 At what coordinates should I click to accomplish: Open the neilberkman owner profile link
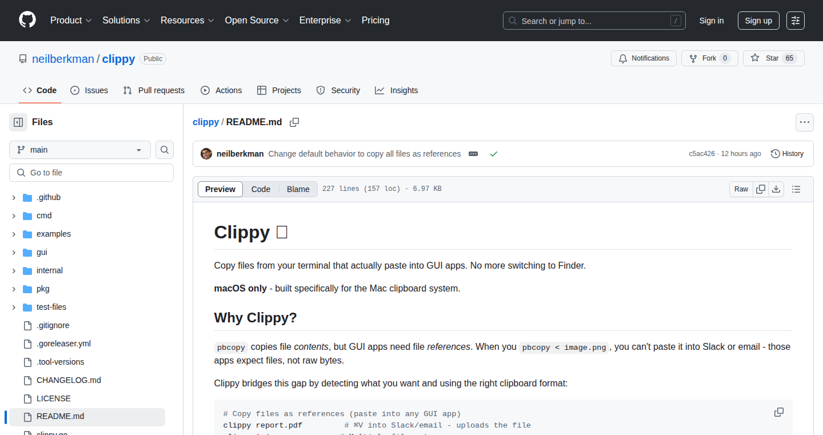pos(63,59)
